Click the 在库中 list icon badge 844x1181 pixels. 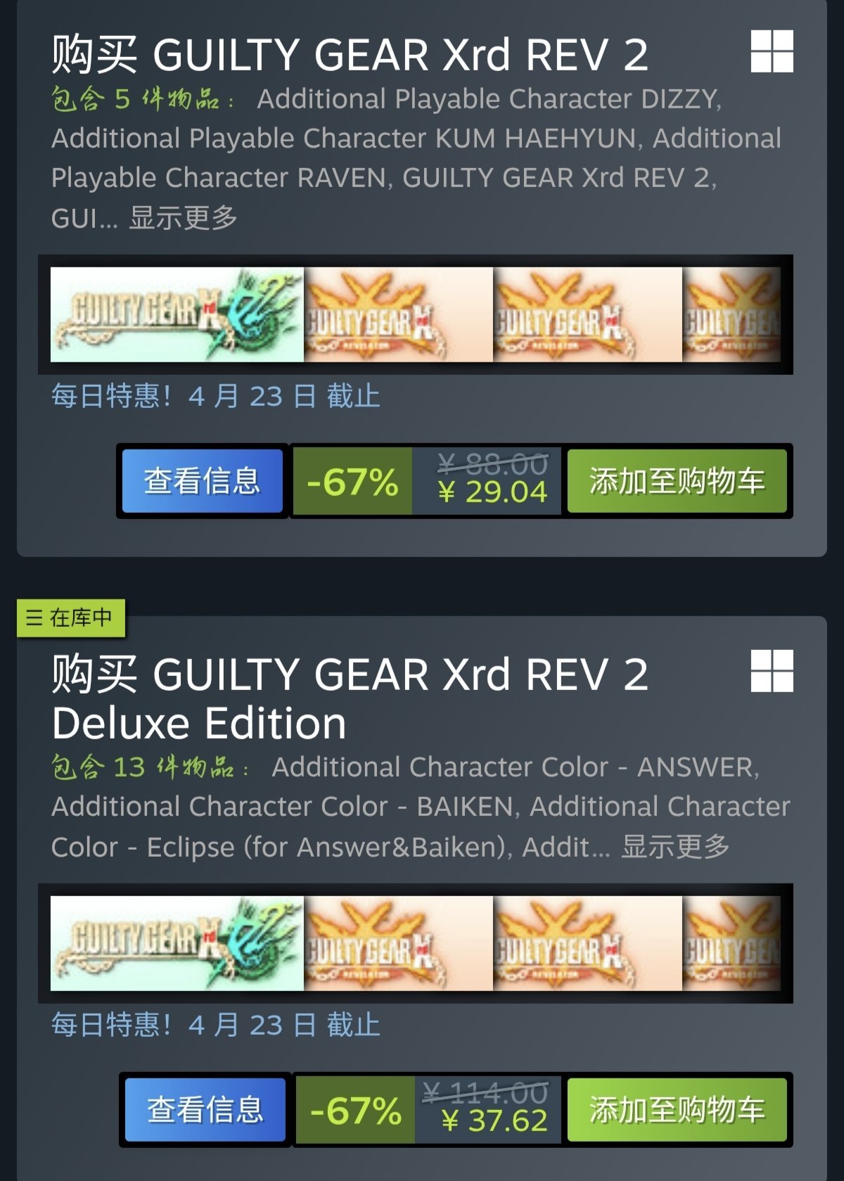[x=71, y=618]
